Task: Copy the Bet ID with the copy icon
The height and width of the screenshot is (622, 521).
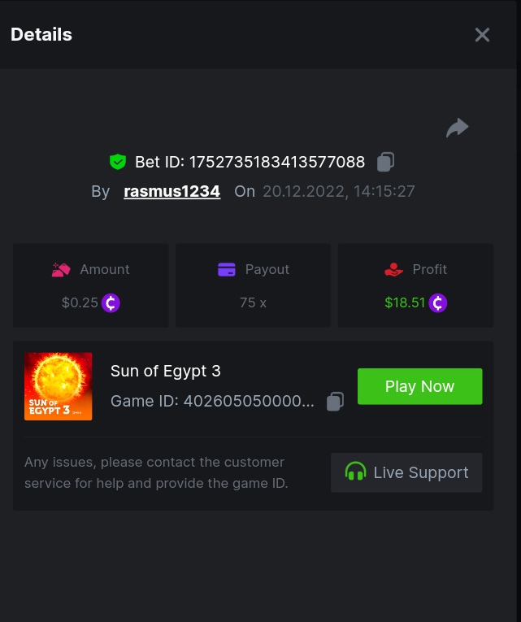Action: (x=385, y=162)
